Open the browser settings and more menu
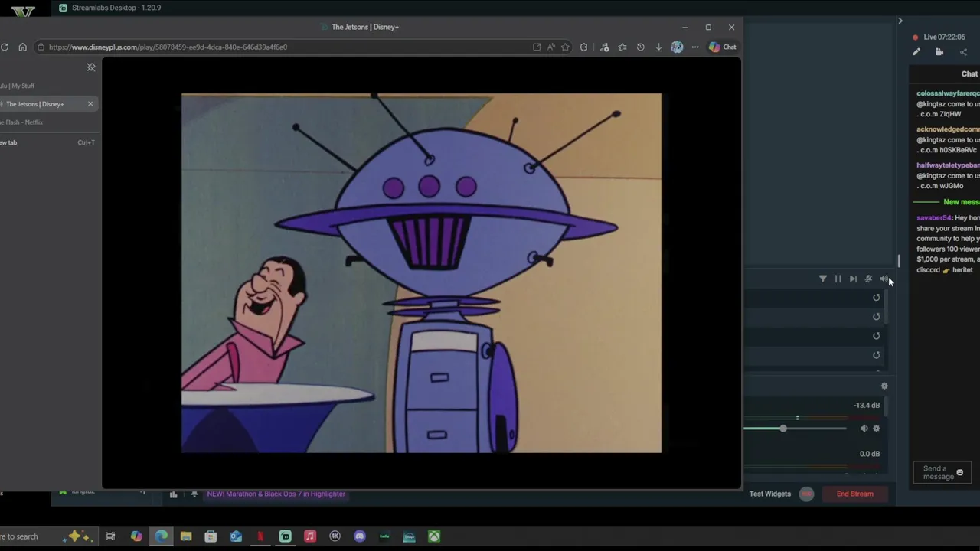980x551 pixels. pos(695,47)
